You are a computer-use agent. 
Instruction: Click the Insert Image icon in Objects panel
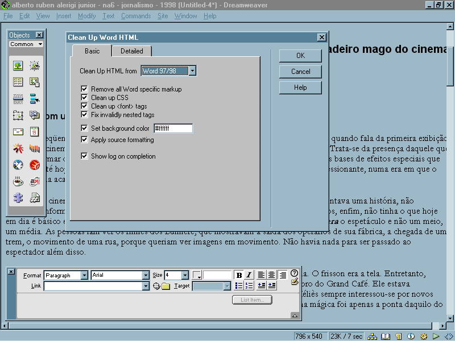[x=18, y=65]
